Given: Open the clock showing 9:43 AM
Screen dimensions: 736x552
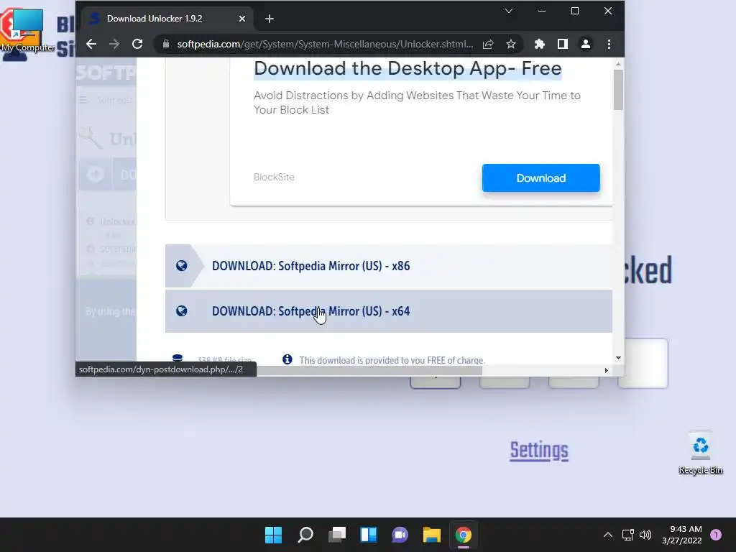Looking at the screenshot, I should 682,535.
